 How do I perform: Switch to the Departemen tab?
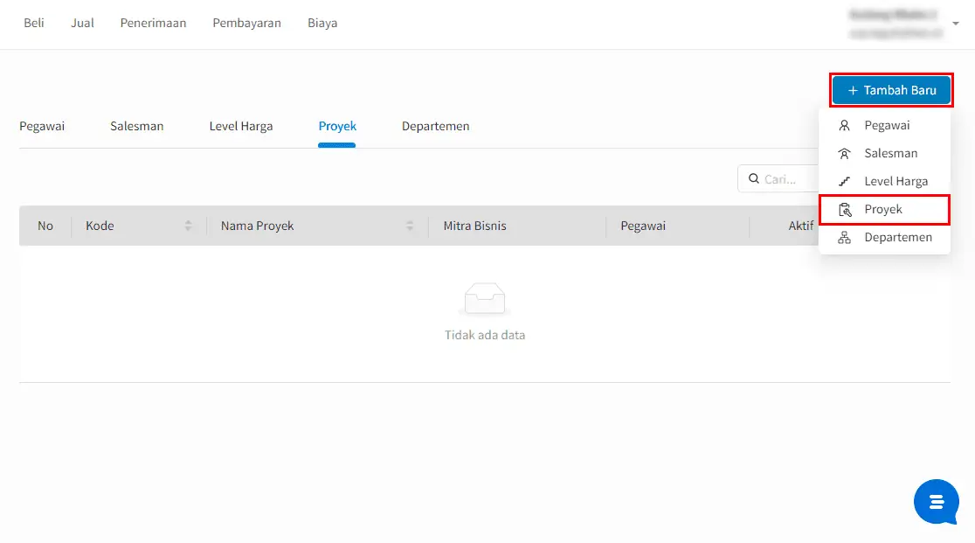click(x=435, y=126)
